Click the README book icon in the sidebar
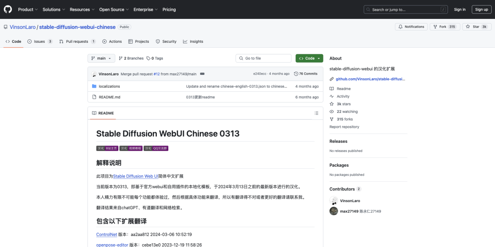 332,89
